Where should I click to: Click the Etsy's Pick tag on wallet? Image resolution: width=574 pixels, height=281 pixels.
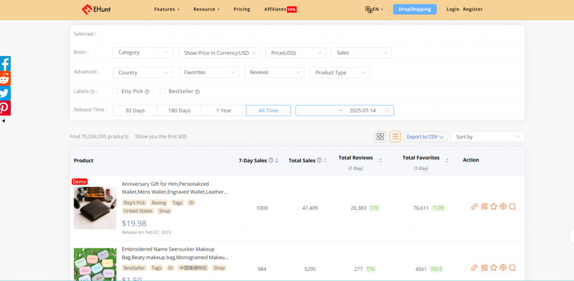click(135, 202)
